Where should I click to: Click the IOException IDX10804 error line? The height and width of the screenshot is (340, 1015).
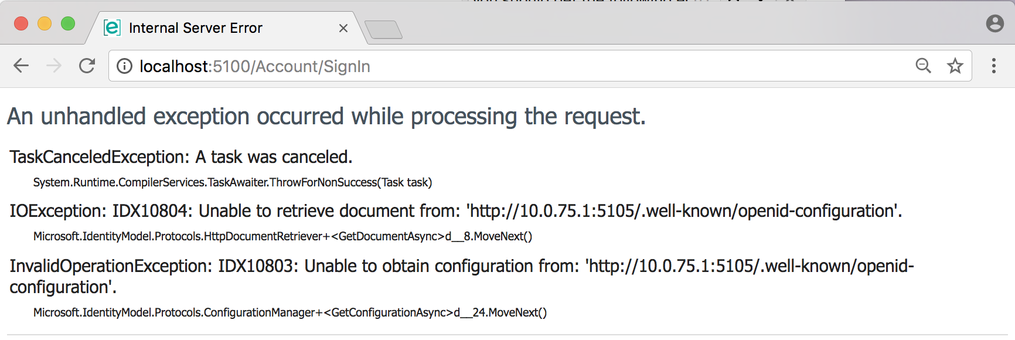point(455,211)
